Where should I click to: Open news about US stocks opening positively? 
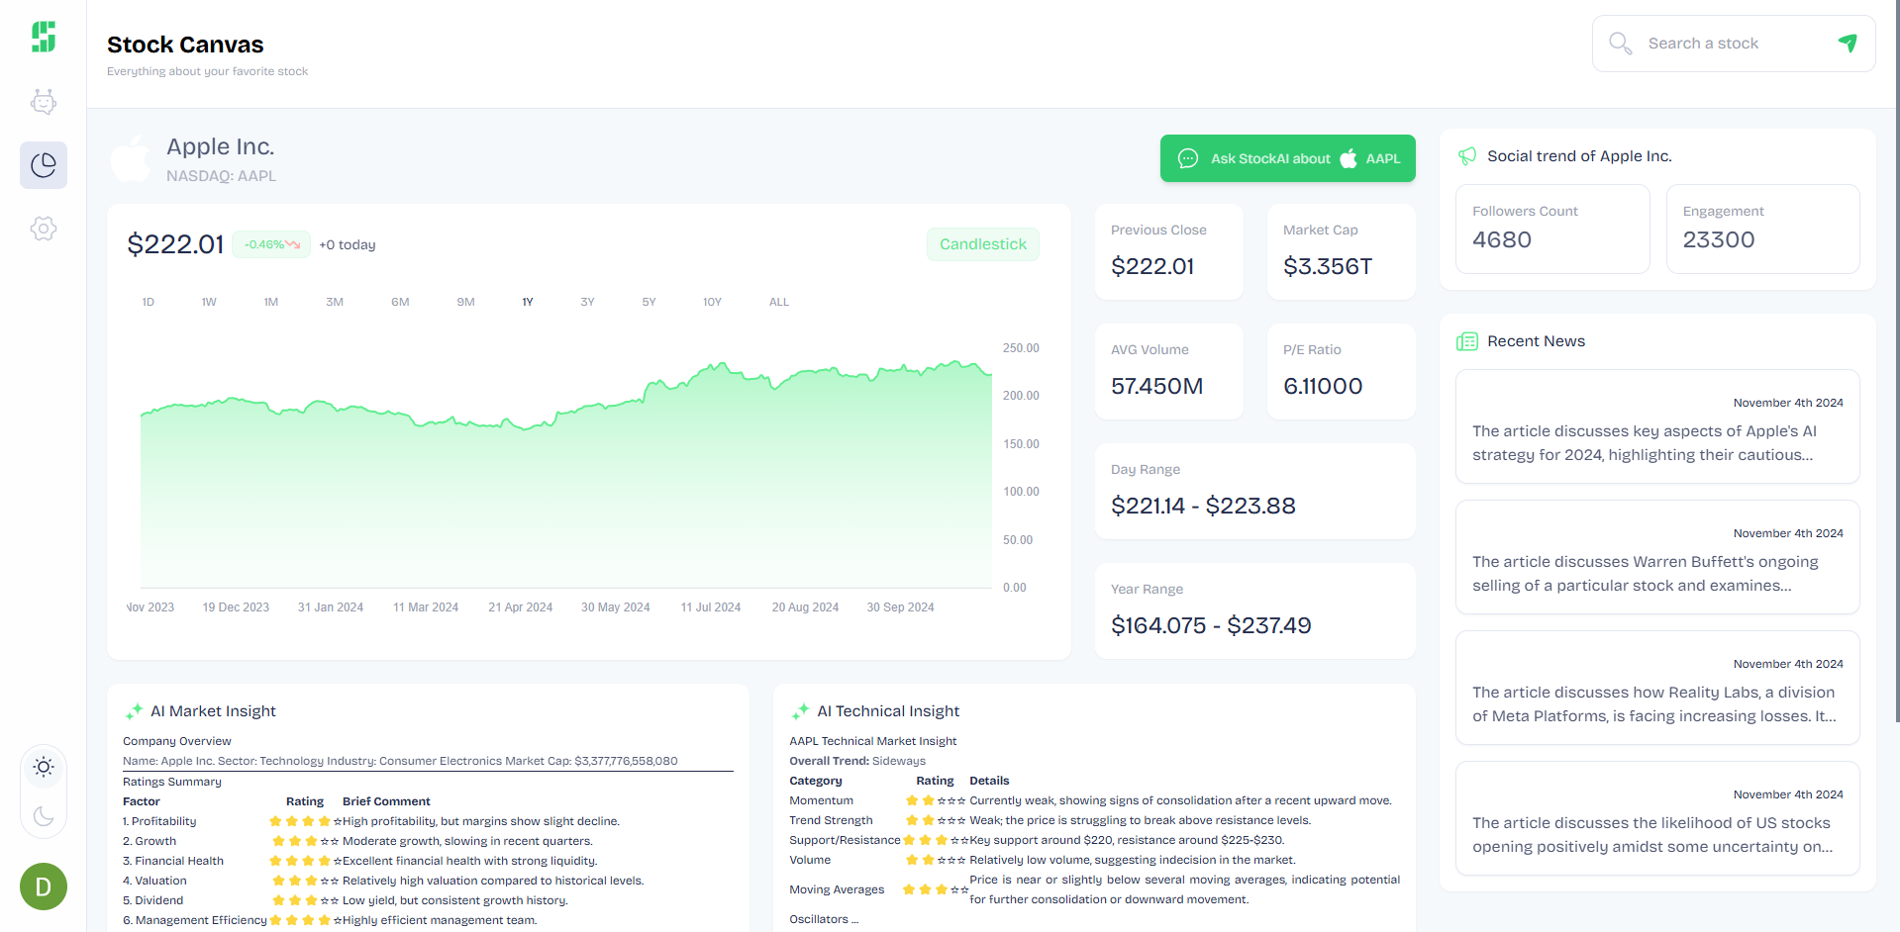click(1657, 818)
